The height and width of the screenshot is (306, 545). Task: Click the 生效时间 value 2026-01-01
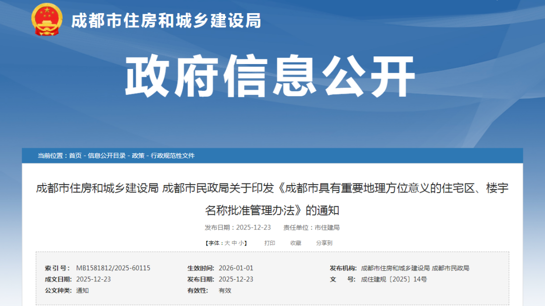tap(236, 268)
